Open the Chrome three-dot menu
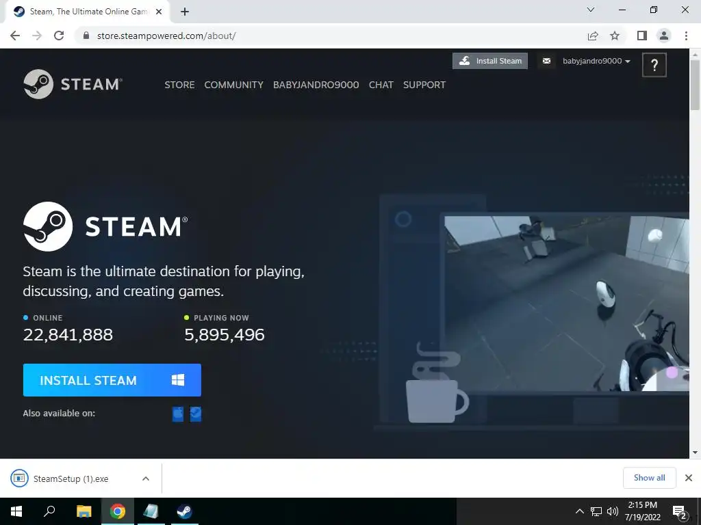701x525 pixels. (686, 36)
